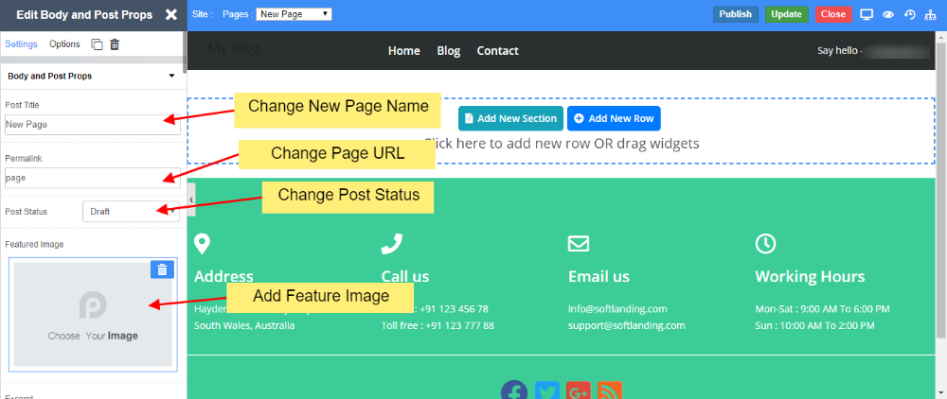Image resolution: width=947 pixels, height=399 pixels.
Task: Open the Post Status dropdown set to Draft
Action: [x=130, y=212]
